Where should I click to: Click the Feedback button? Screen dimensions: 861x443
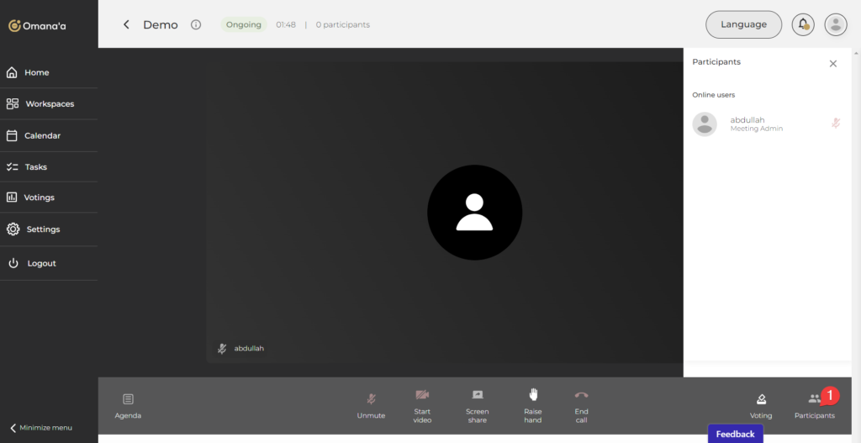(735, 434)
